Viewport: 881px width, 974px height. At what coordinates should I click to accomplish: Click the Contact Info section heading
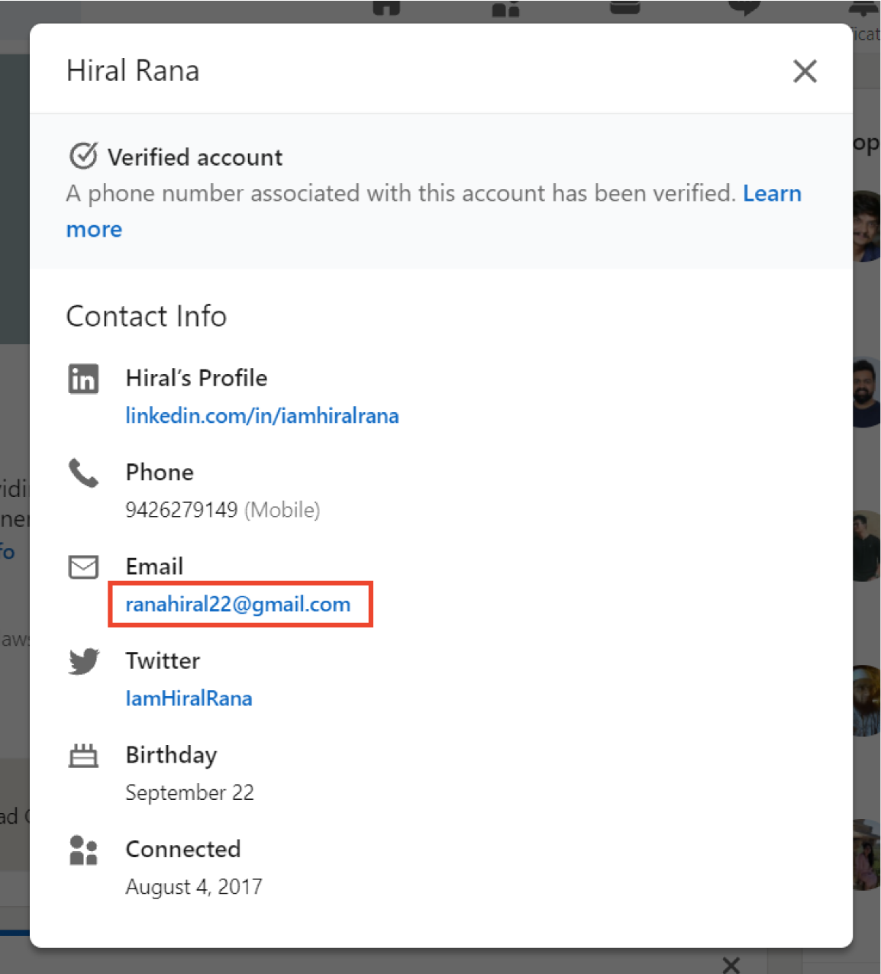[147, 315]
